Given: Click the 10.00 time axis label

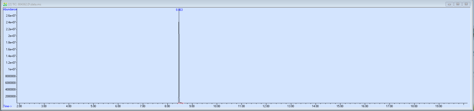Looking at the screenshot, I should pos(217,106).
